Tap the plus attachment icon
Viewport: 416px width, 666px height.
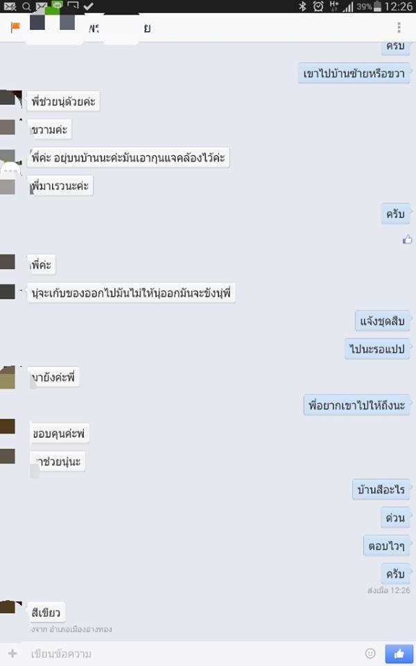pyautogui.click(x=12, y=654)
